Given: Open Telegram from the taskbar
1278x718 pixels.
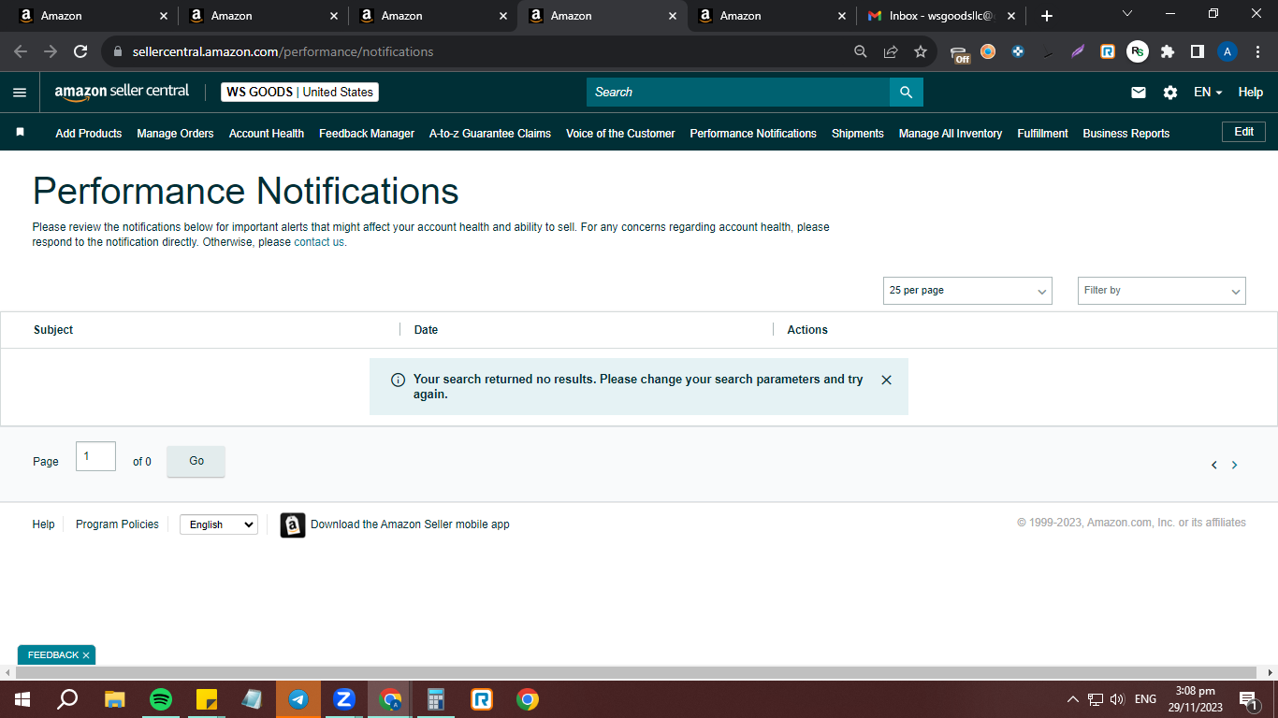Looking at the screenshot, I should click(298, 699).
